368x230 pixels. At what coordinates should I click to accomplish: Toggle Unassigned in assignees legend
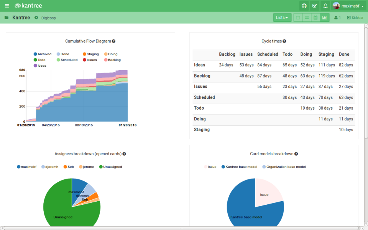coord(110,167)
